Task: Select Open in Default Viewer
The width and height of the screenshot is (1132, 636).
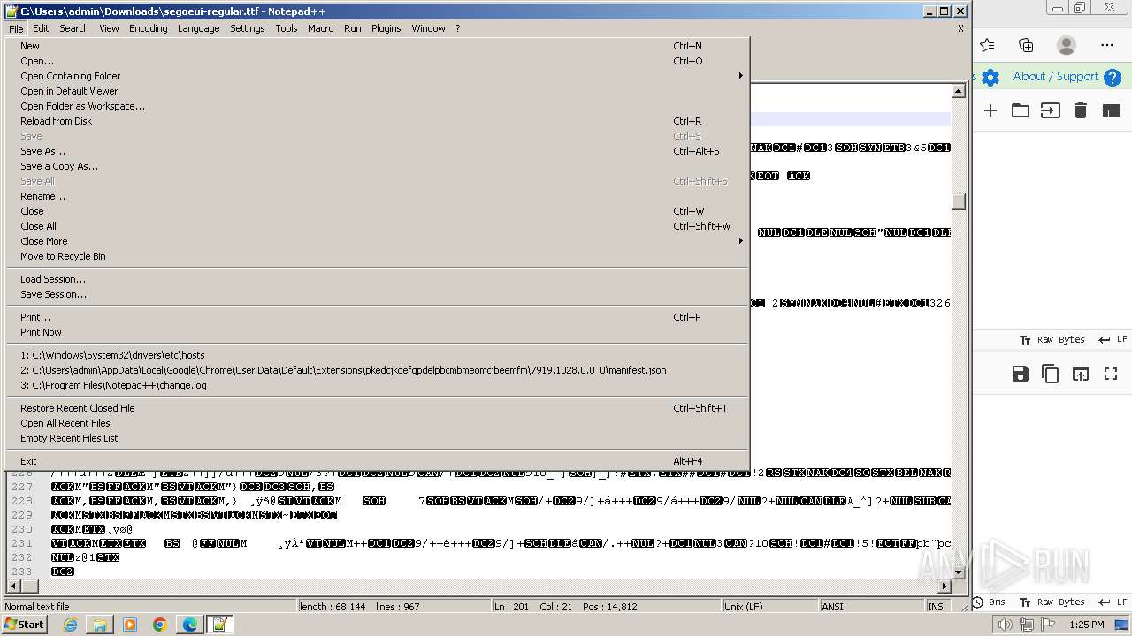Action: [x=378, y=91]
